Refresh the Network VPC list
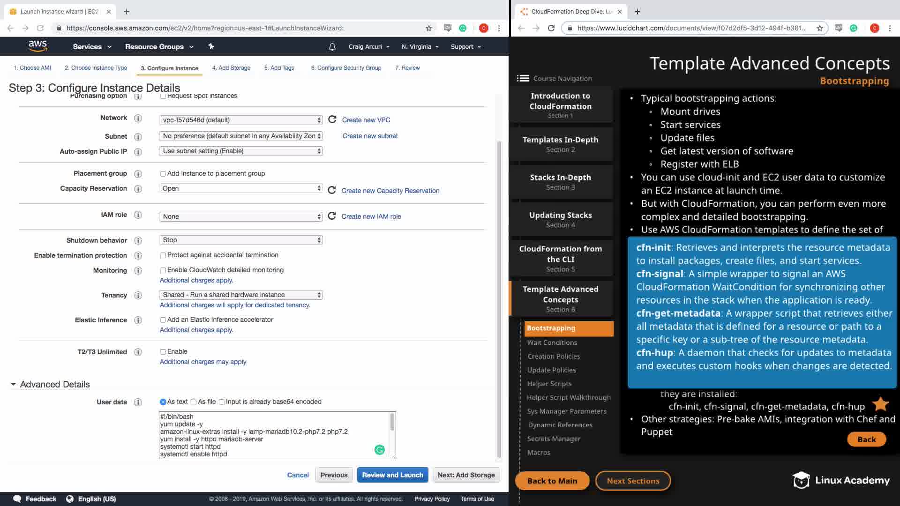 [332, 119]
